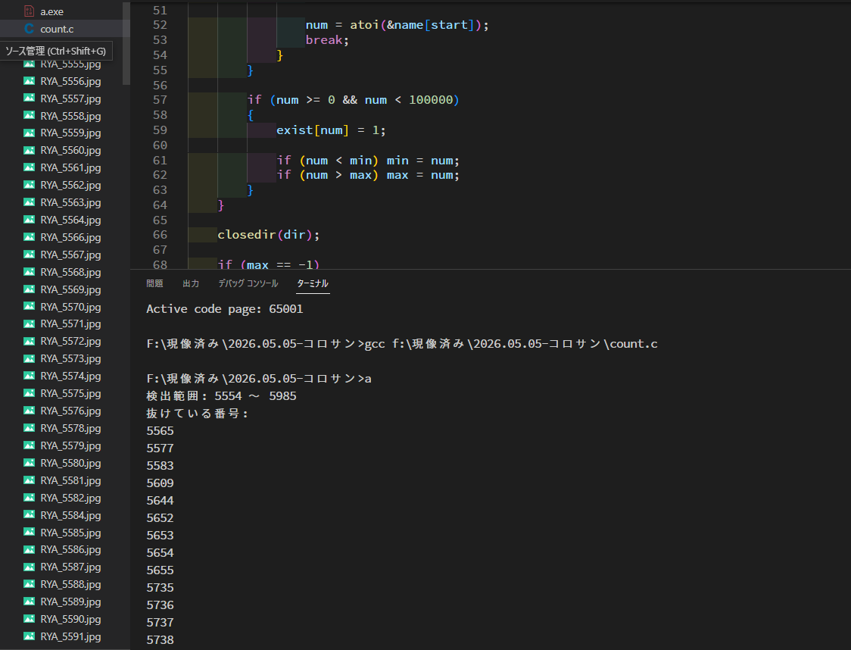Open RYA_5584.jpg file name
851x650 pixels.
click(x=70, y=515)
